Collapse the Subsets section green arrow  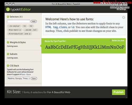8,54
